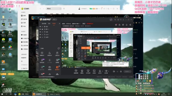Click the speaker 扬声器 icon
Image resolution: width=172 pixels, height=96 pixels.
tap(106, 71)
